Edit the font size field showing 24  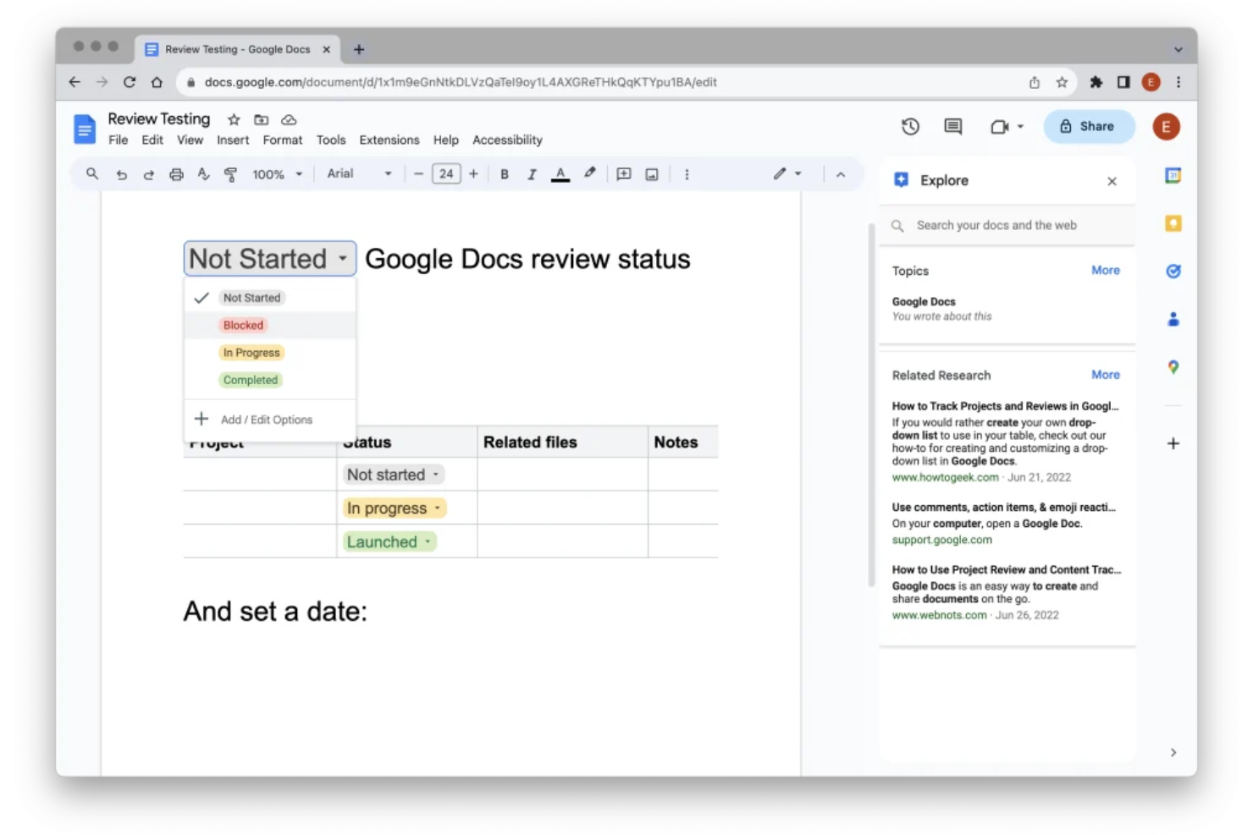click(446, 173)
